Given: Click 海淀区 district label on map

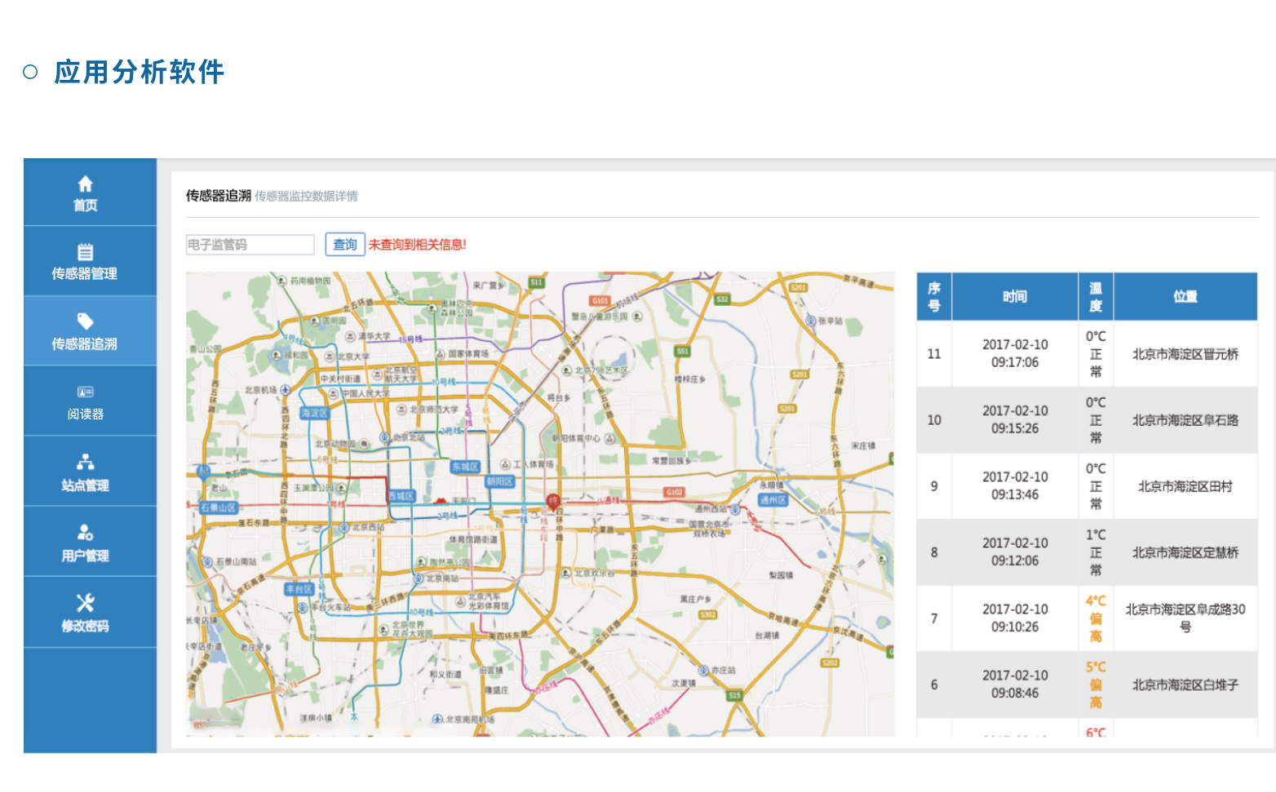Looking at the screenshot, I should pyautogui.click(x=314, y=414).
